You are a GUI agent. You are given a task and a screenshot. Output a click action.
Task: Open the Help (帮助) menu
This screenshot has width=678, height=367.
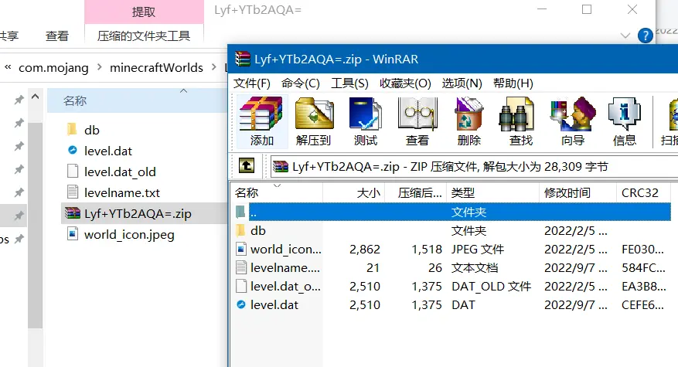click(513, 83)
